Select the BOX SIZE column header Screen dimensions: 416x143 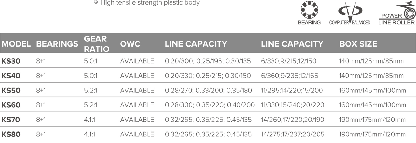[358, 44]
